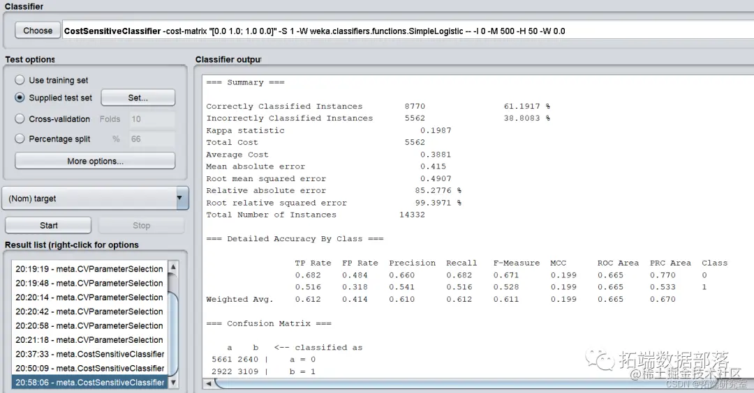The height and width of the screenshot is (393, 754).
Task: Select result 20:37:33 meta.CostSensitiveClassifier
Action: 89,354
